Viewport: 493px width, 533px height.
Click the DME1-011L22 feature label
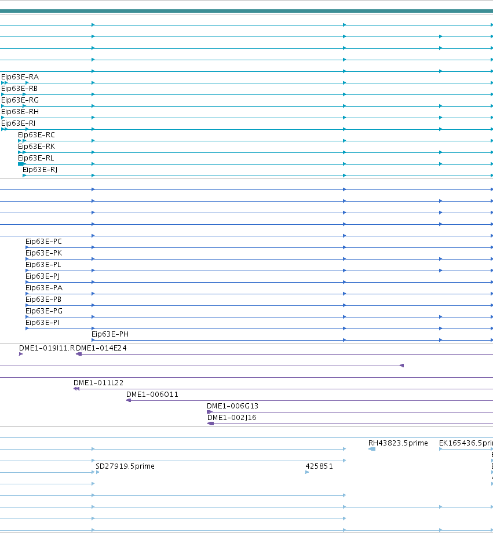click(x=98, y=383)
